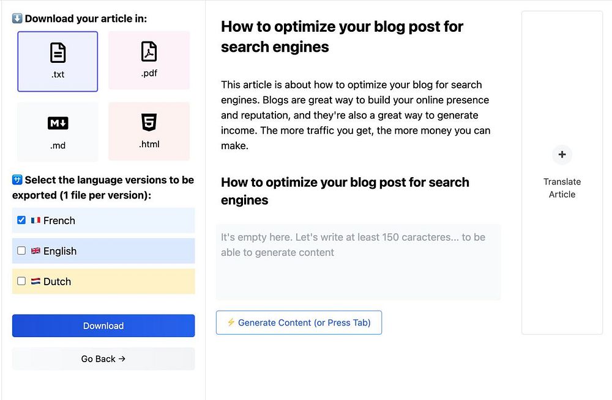Click the main article title heading
This screenshot has width=612, height=400.
pyautogui.click(x=341, y=37)
